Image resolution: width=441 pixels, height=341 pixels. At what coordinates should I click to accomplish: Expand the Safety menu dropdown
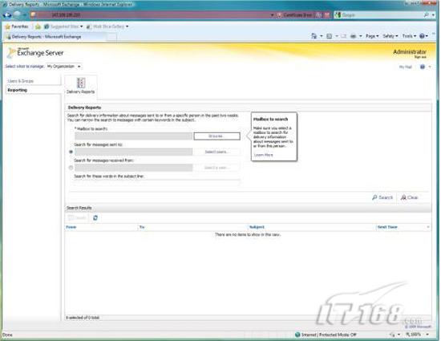tap(390, 36)
